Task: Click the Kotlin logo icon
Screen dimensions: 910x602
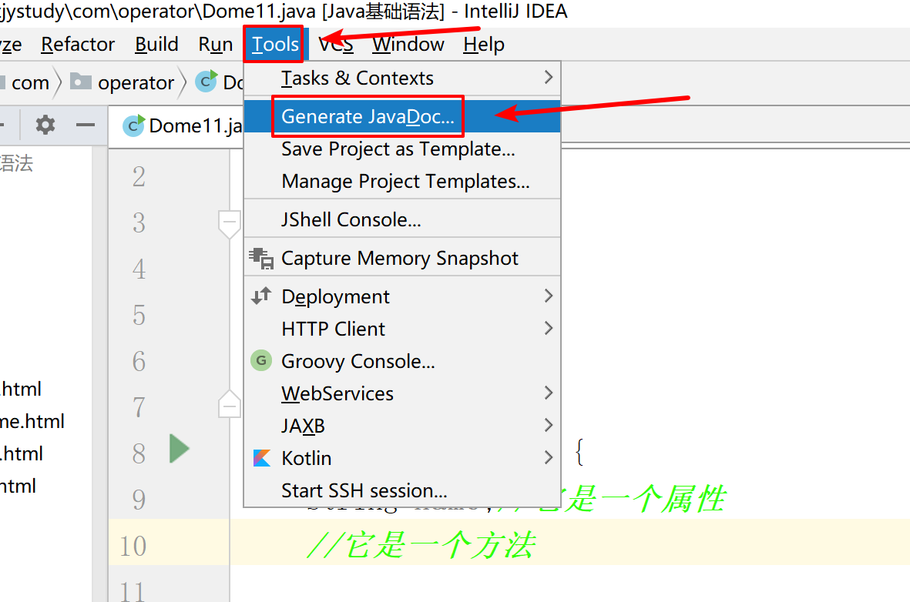Action: (262, 458)
